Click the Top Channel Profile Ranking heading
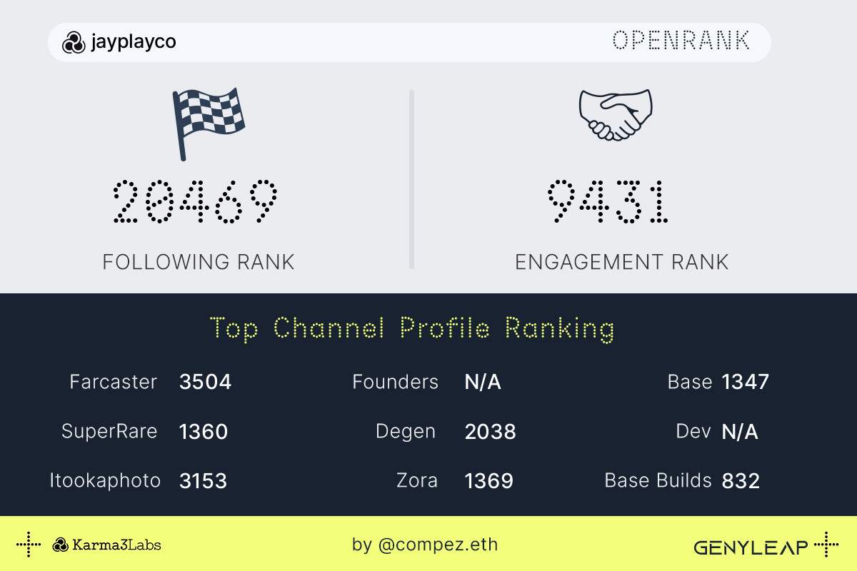Image resolution: width=857 pixels, height=571 pixels. [x=413, y=329]
